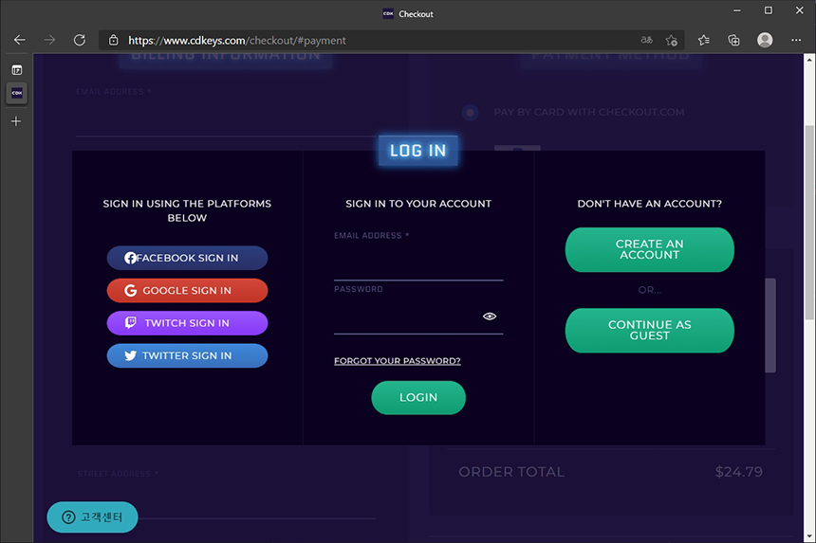The width and height of the screenshot is (816, 543).
Task: Sign in with Google
Action: (x=187, y=291)
